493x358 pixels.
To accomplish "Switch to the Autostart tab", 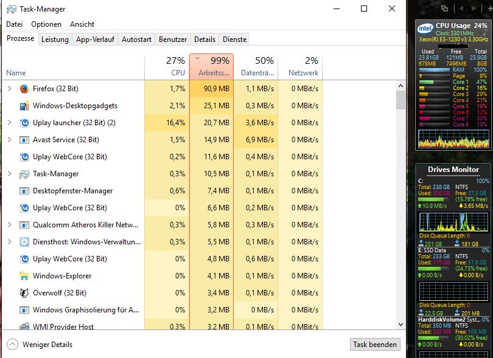I will point(136,40).
